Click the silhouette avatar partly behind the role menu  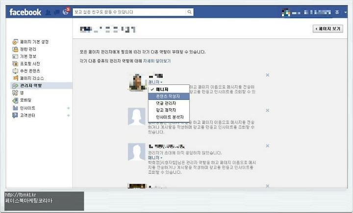click(137, 116)
